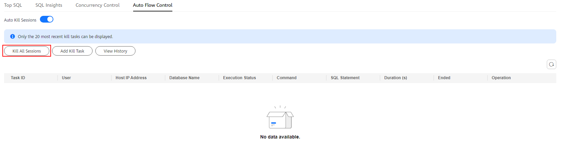Click the Execution Status column header
This screenshot has width=561, height=155.
[x=240, y=78]
